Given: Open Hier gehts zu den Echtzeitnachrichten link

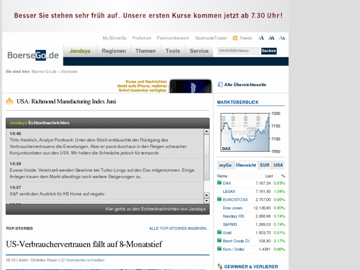Looking at the screenshot, I should [x=155, y=209].
